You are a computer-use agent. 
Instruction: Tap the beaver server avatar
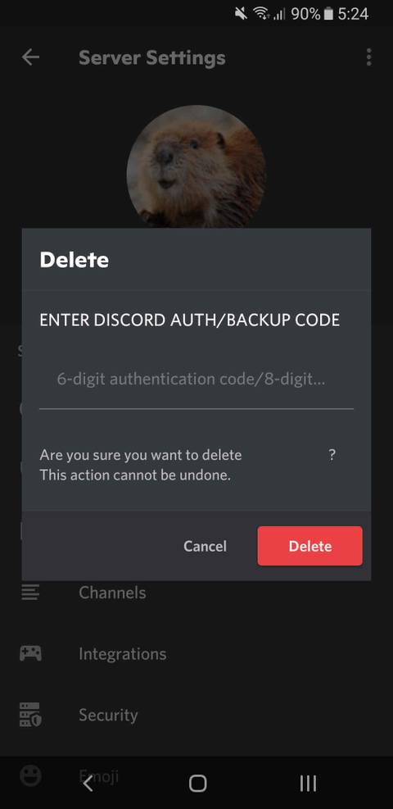click(196, 166)
